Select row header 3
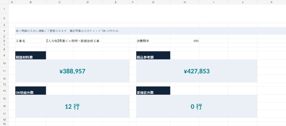 4,25
